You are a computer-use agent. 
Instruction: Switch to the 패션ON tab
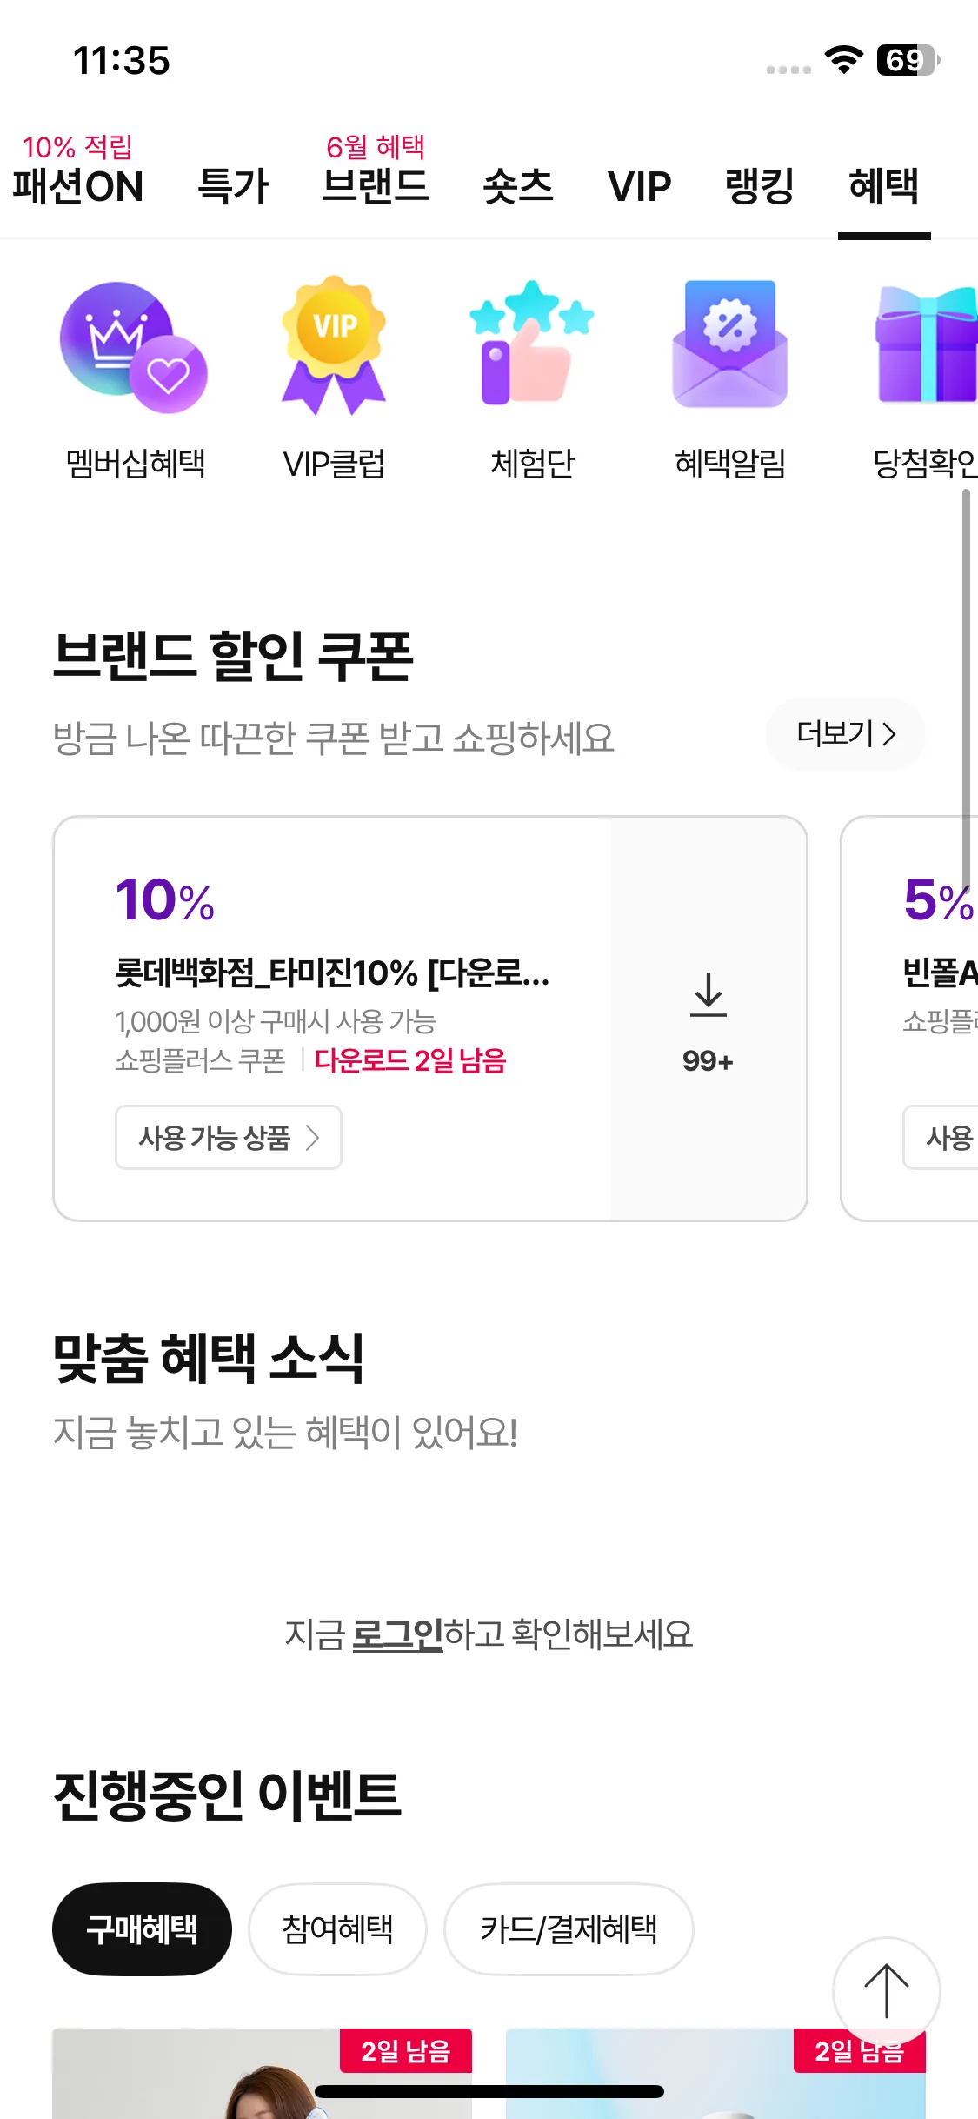77,186
